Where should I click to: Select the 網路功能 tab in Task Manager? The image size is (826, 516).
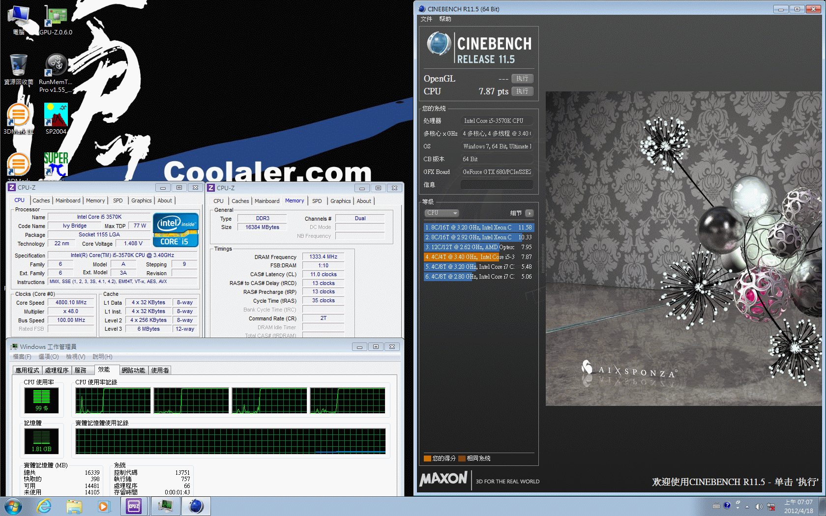[133, 371]
